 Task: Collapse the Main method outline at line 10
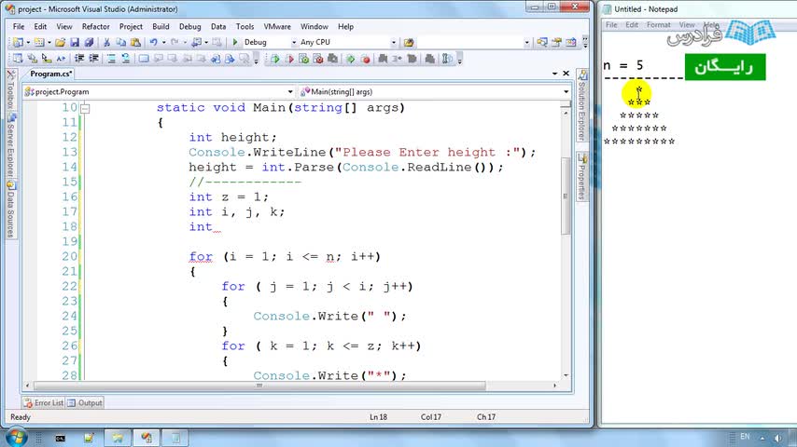pos(86,108)
